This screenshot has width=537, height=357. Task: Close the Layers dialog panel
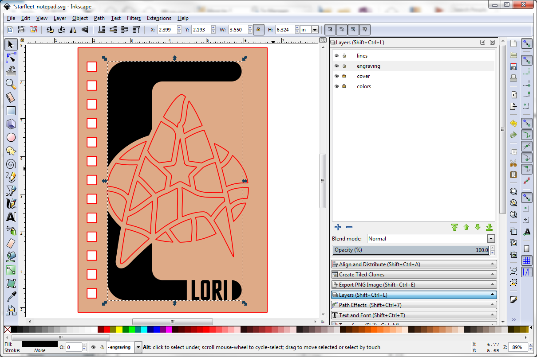[492, 43]
